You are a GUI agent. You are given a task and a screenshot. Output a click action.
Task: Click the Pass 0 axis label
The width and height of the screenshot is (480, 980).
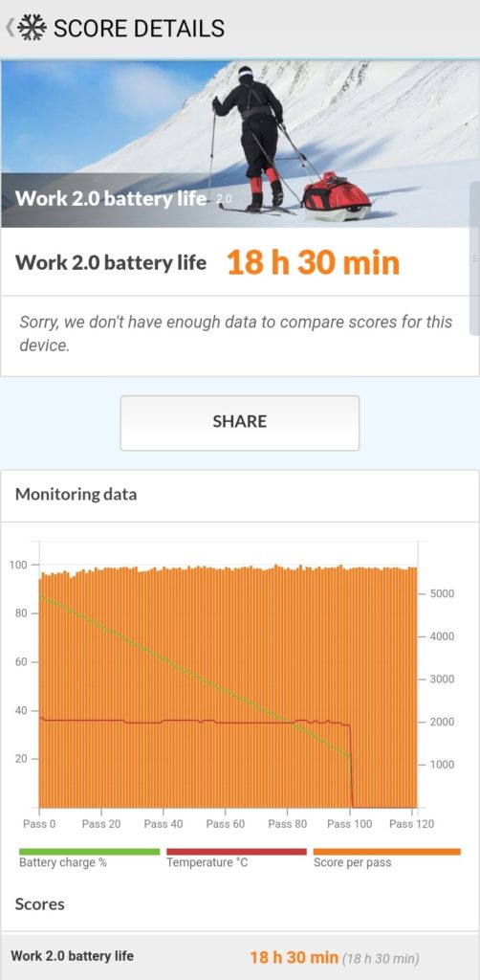(39, 824)
